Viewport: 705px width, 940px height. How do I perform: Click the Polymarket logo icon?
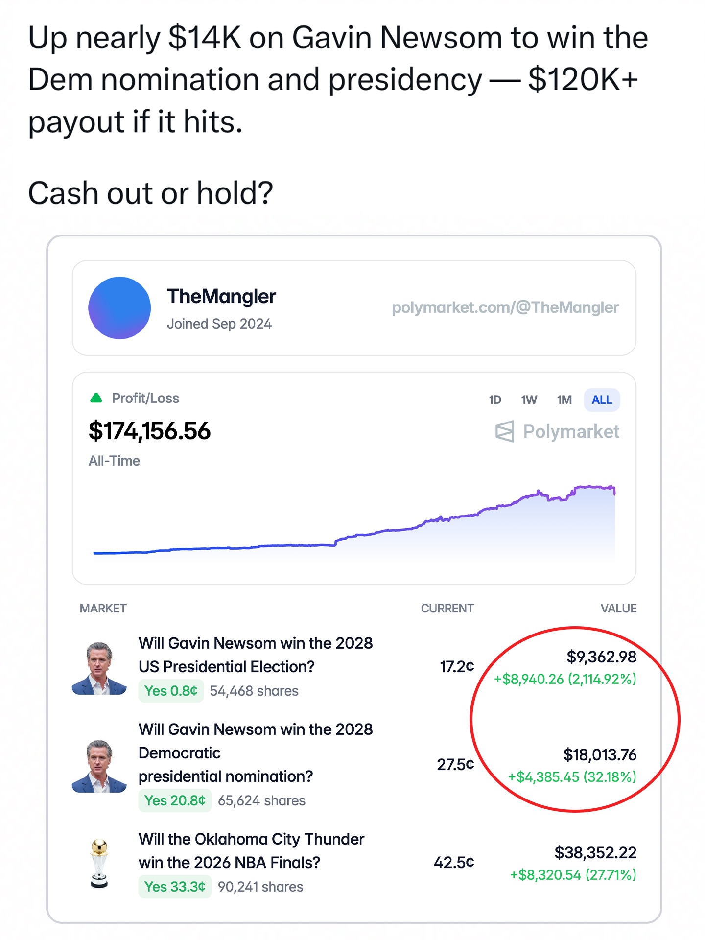[x=505, y=431]
